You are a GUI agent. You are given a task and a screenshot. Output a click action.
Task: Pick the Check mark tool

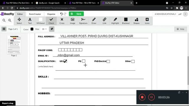click(51, 21)
